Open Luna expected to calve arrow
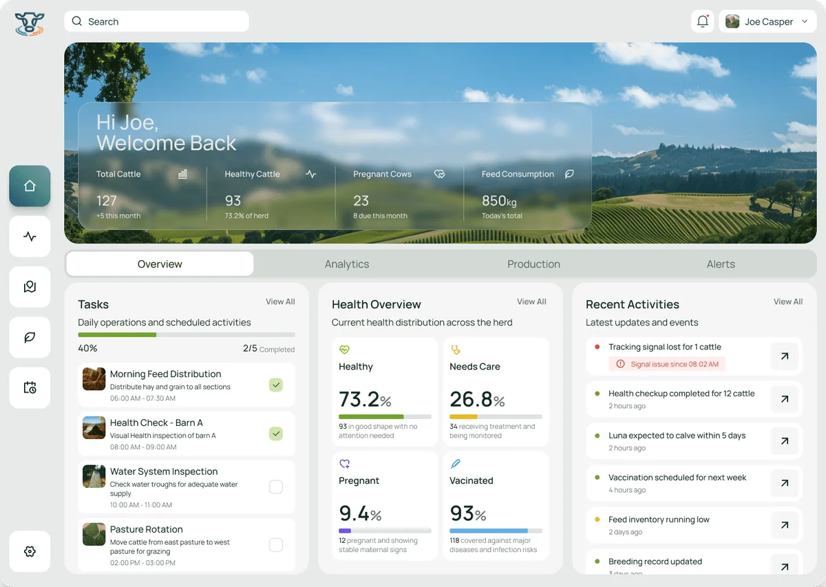 [x=785, y=441]
